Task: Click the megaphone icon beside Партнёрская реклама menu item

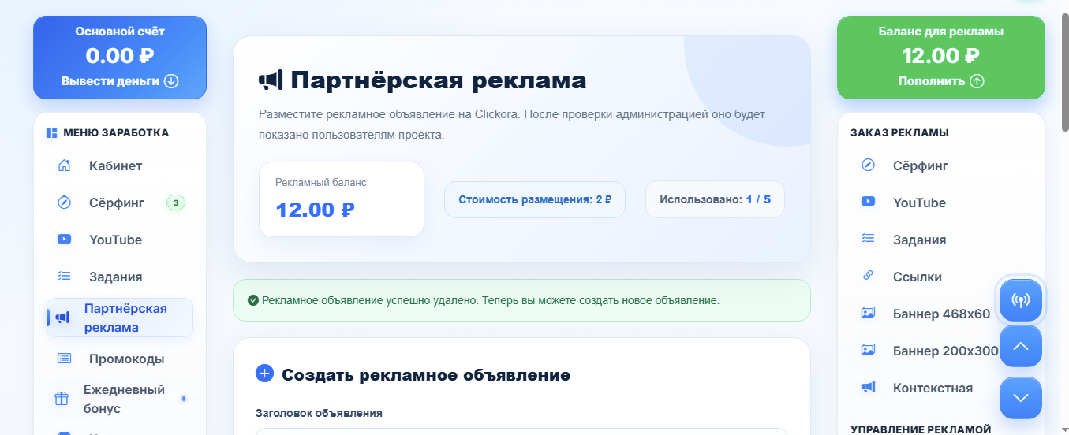Action: tap(62, 318)
